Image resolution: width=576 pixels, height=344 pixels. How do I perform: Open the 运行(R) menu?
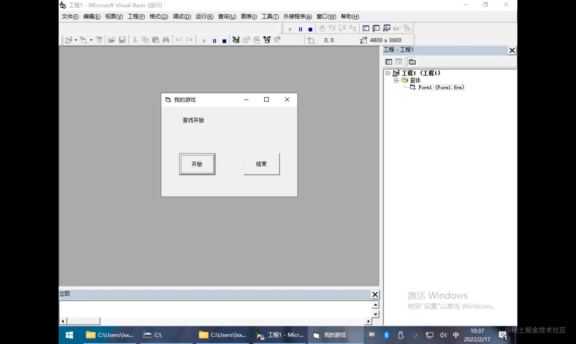tap(205, 16)
